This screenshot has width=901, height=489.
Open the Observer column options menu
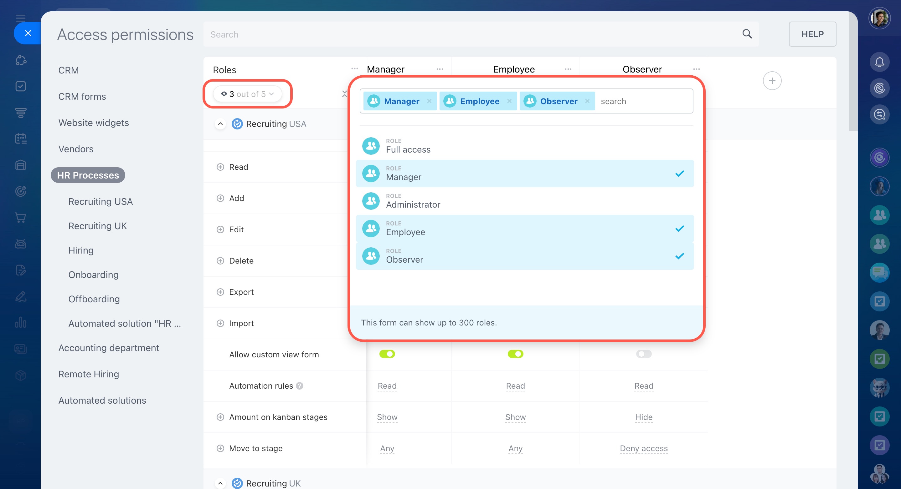(696, 69)
